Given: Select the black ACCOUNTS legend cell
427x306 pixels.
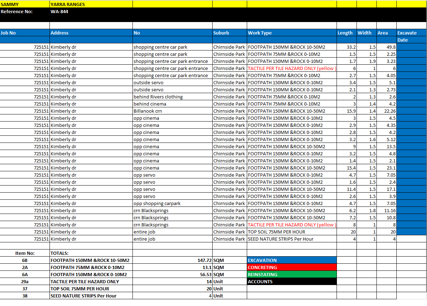Looking at the screenshot, I should [291, 281].
